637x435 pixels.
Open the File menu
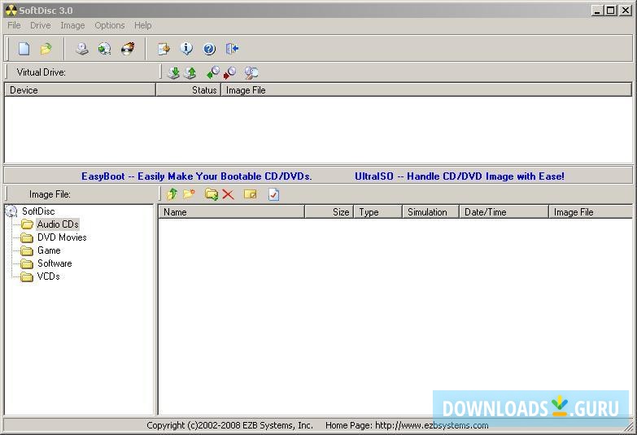tap(14, 25)
